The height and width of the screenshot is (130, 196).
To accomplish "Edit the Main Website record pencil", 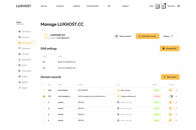I will point(177,90).
